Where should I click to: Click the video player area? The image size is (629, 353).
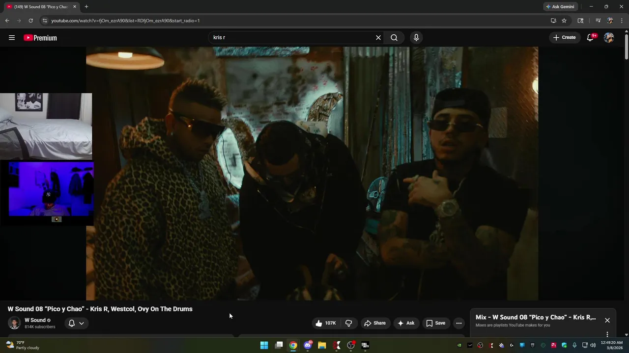[312, 173]
